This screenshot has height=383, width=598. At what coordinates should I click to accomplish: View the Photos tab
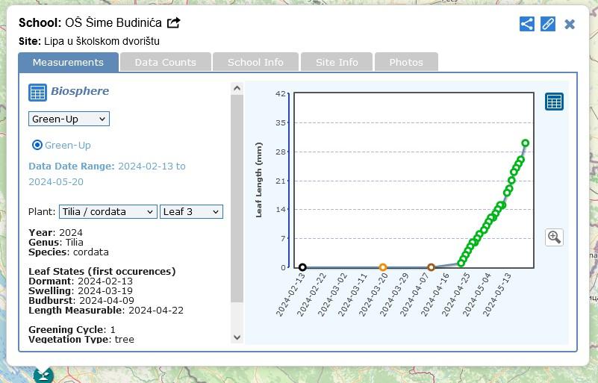406,62
